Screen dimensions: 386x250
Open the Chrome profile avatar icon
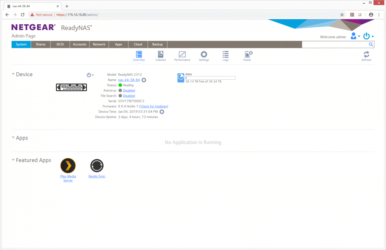pos(371,15)
